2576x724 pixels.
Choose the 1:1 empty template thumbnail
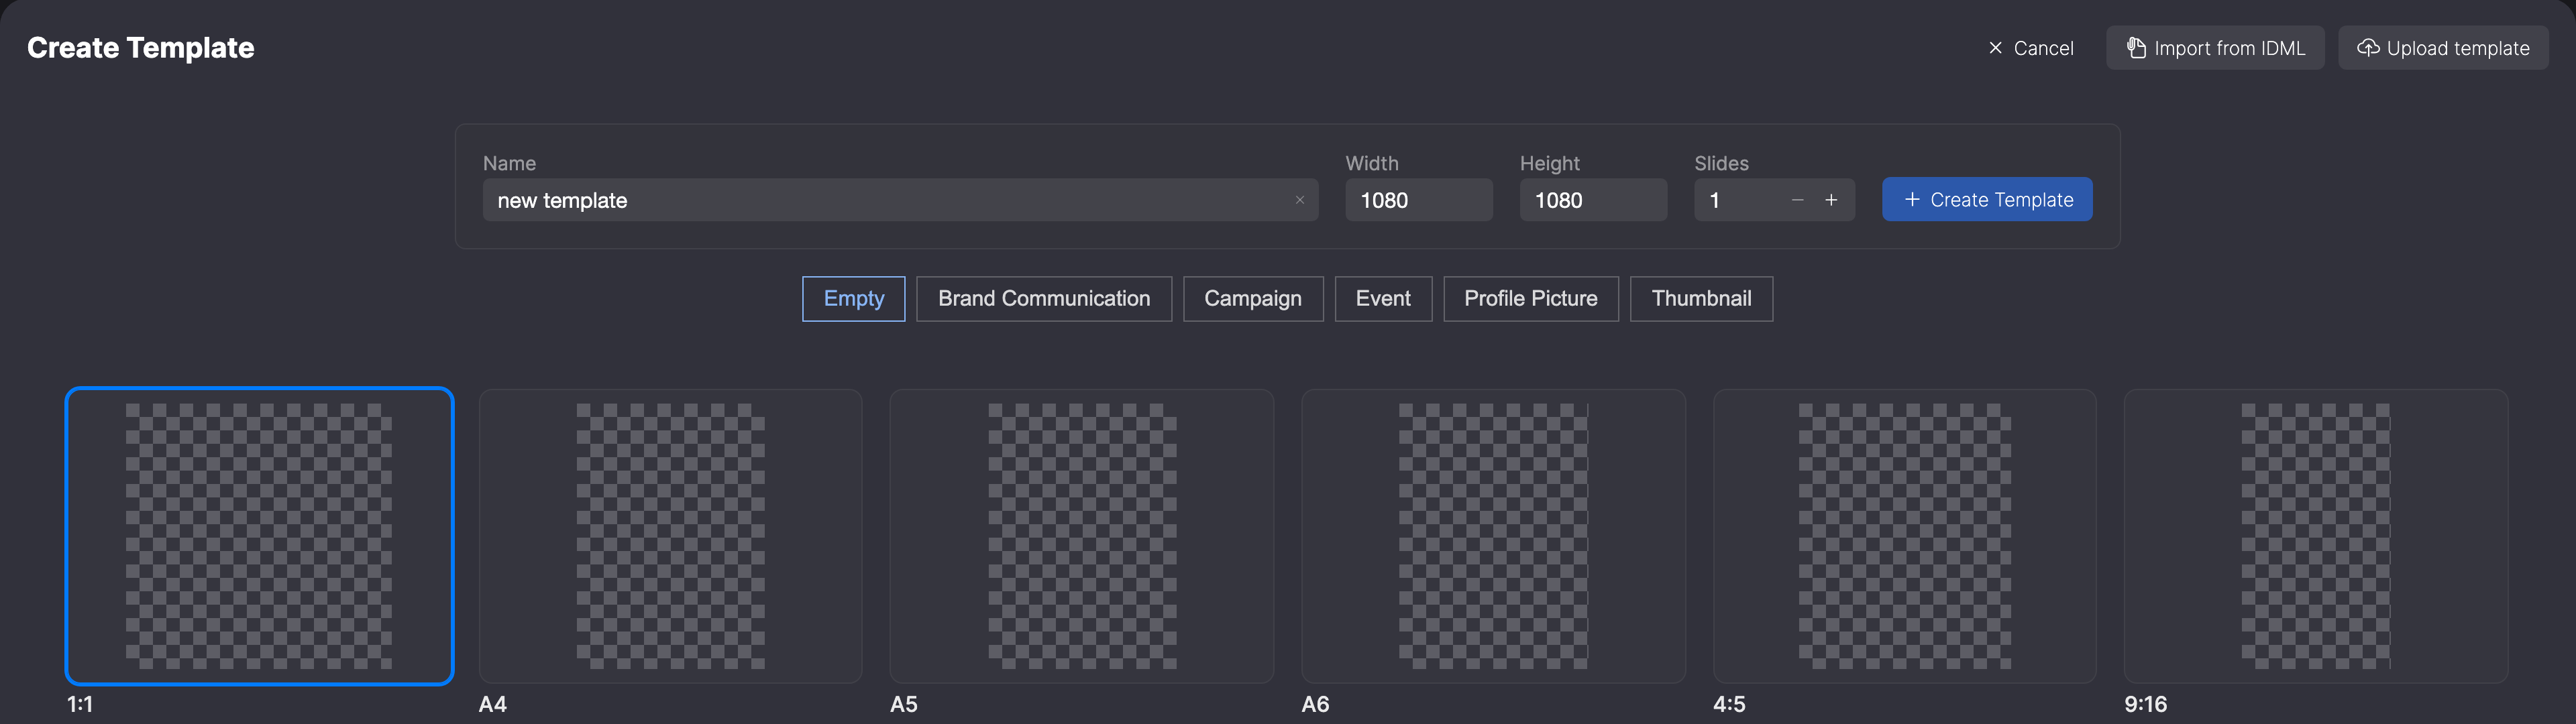(x=259, y=536)
